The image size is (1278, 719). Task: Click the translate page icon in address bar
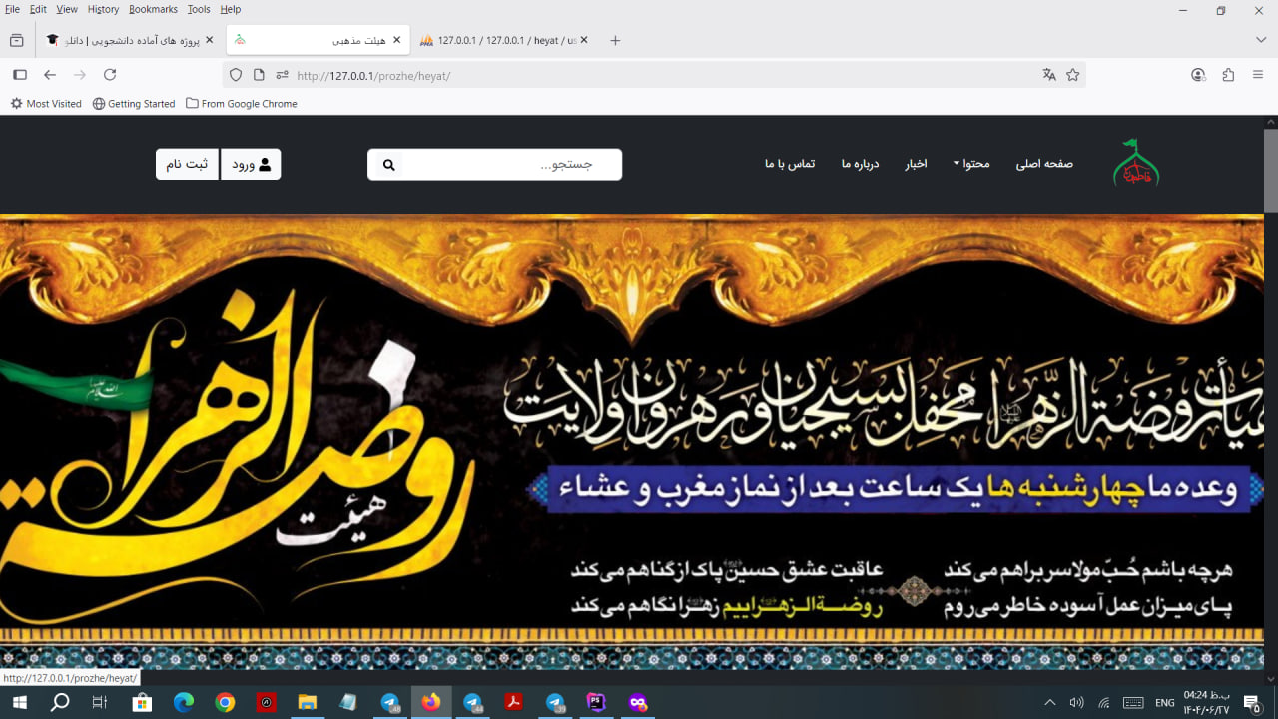pyautogui.click(x=1049, y=74)
